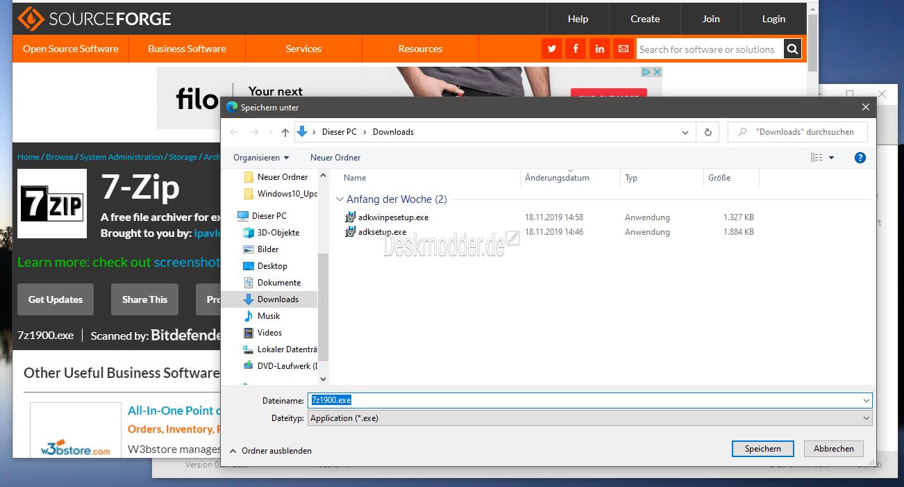Open the Services navigation tab
This screenshot has width=904, height=487.
coord(303,49)
